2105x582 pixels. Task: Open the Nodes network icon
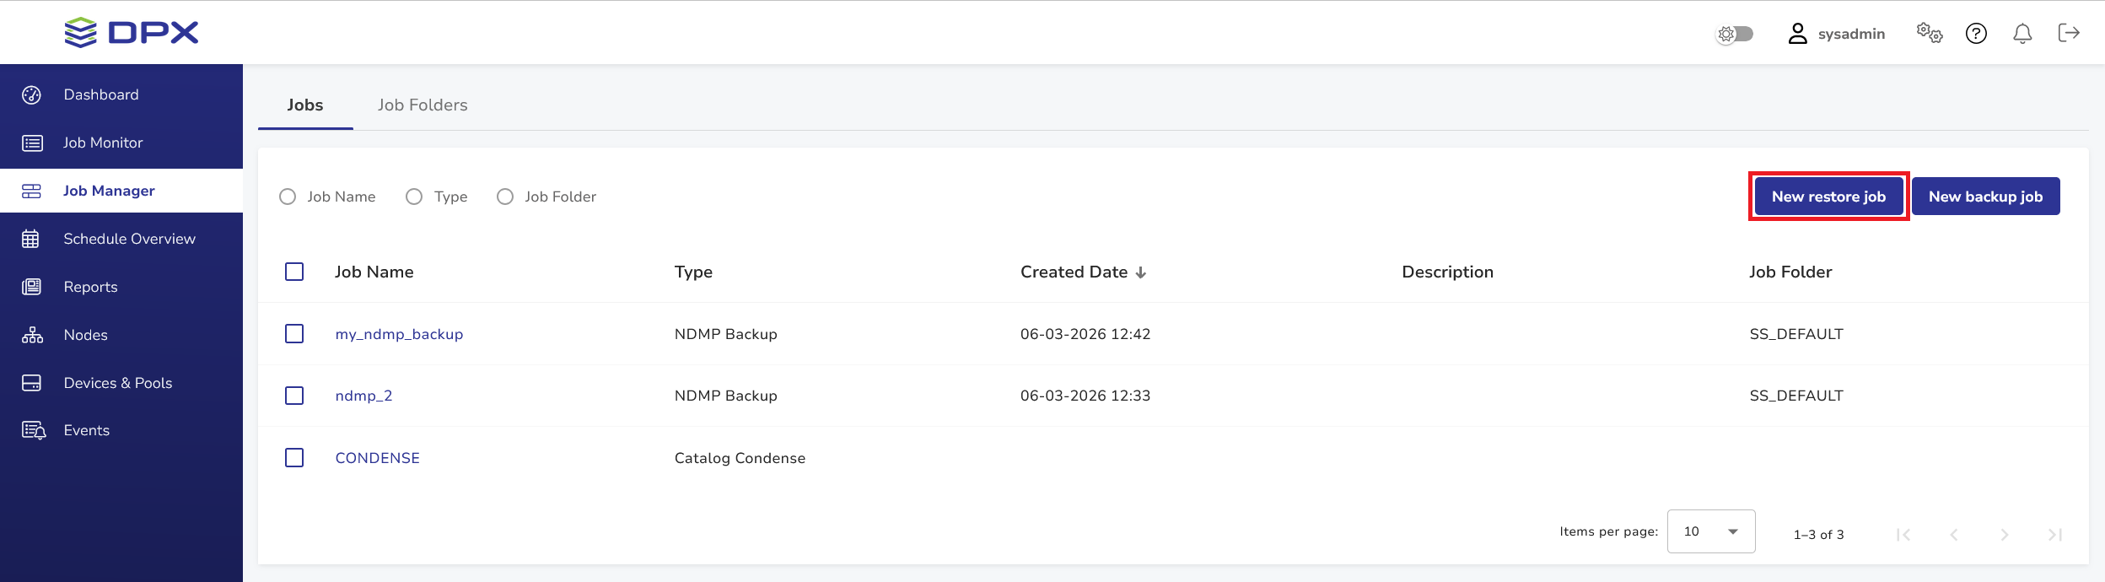(x=32, y=335)
